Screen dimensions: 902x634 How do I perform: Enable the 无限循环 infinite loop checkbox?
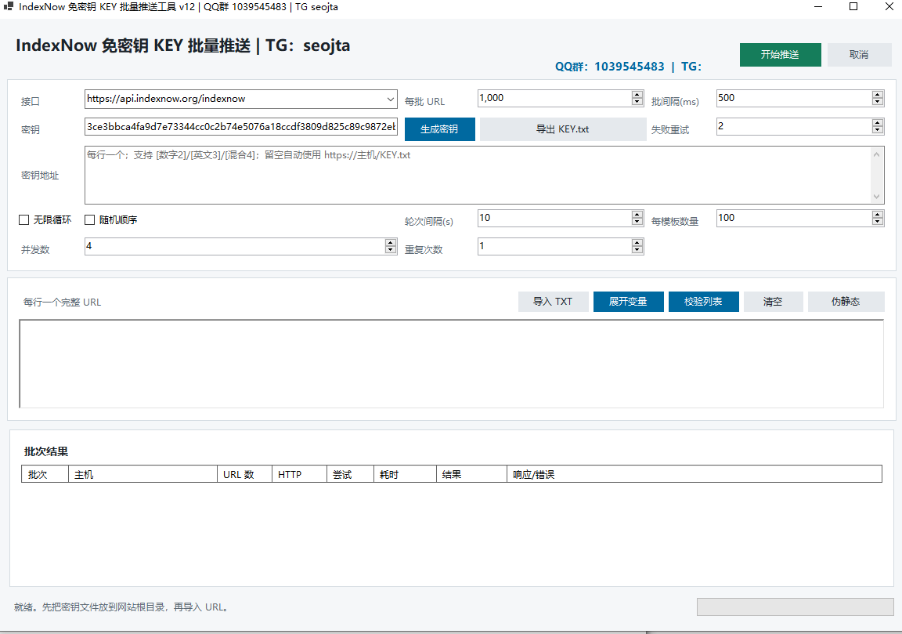click(x=24, y=220)
